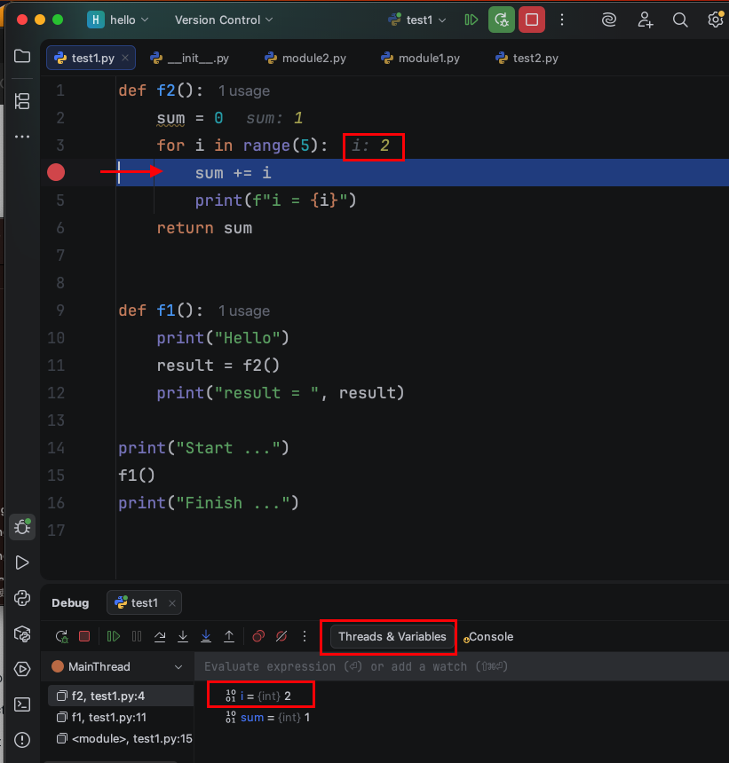Click Step Over in the debug toolbar
This screenshot has width=729, height=763.
pyautogui.click(x=160, y=636)
